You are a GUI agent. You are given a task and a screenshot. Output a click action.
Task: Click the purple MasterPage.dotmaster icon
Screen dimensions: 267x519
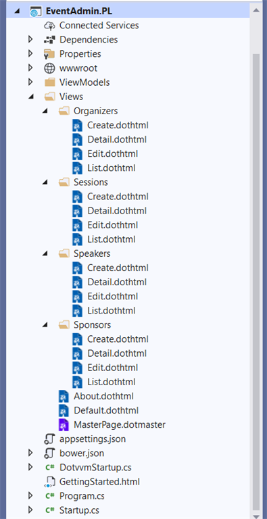pyautogui.click(x=64, y=424)
